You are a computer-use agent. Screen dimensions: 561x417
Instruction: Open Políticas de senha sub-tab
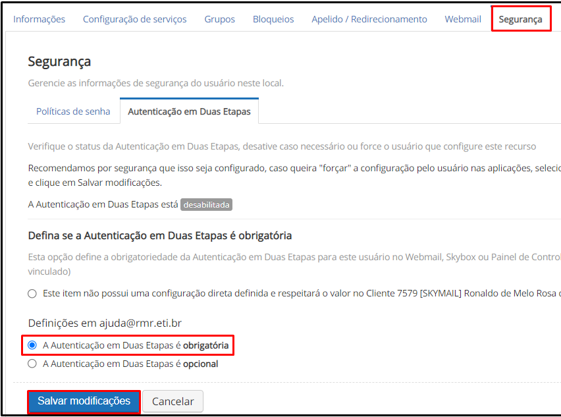[x=73, y=111]
